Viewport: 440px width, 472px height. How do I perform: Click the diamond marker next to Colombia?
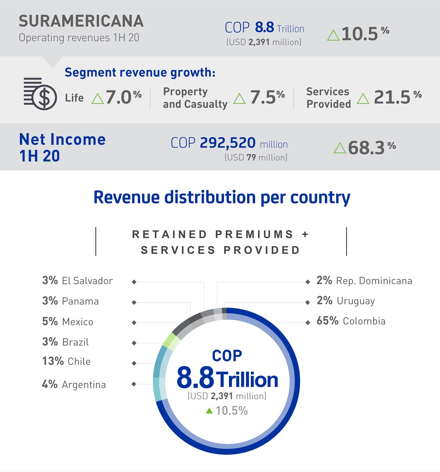308,322
